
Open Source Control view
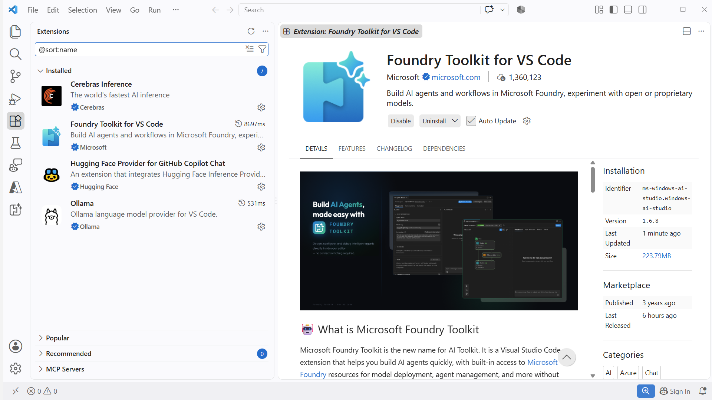coord(15,76)
